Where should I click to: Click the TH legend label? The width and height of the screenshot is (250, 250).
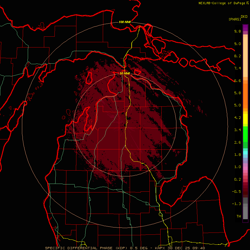click(239, 216)
